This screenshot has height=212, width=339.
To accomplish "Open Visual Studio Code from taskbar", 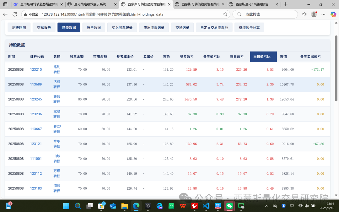I will pyautogui.click(x=206, y=206).
